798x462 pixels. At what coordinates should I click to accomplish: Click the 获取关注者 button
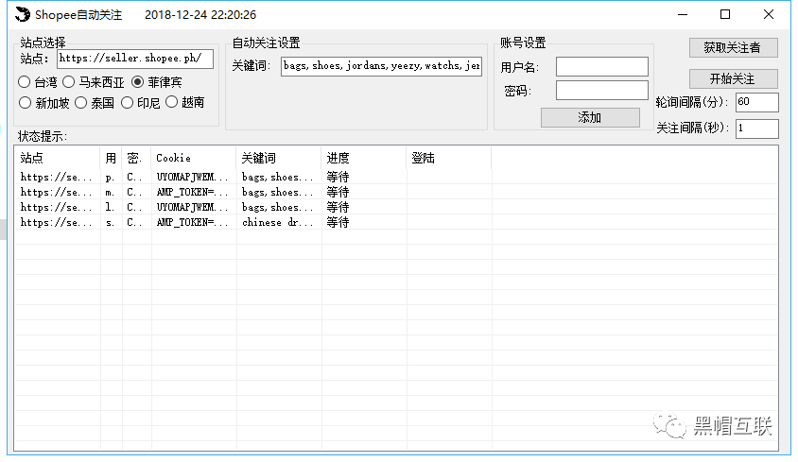pyautogui.click(x=734, y=48)
